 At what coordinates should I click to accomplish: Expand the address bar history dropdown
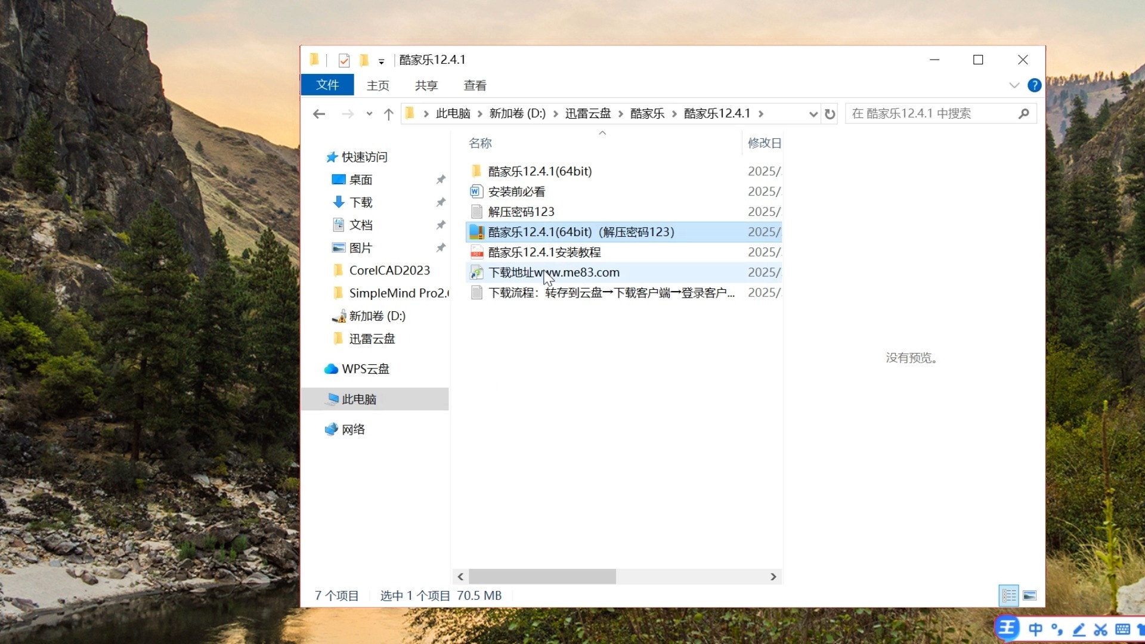pos(813,114)
